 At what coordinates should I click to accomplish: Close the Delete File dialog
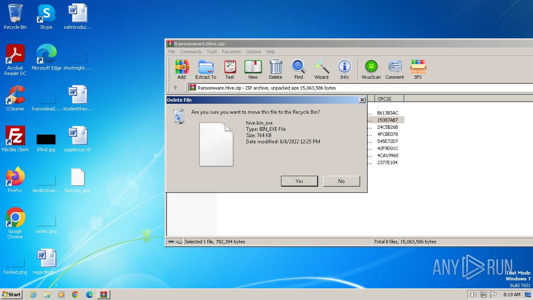pos(362,100)
